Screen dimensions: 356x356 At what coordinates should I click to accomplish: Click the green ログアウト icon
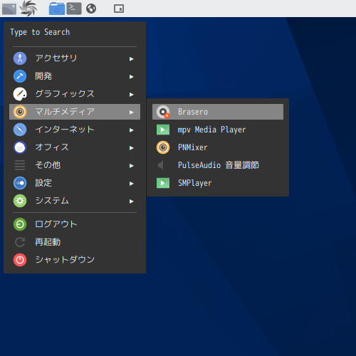(20, 224)
